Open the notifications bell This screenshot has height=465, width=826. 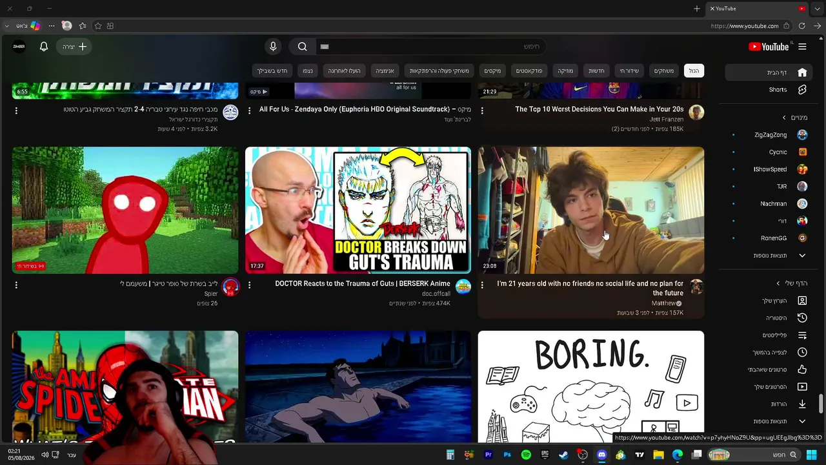pyautogui.click(x=44, y=46)
